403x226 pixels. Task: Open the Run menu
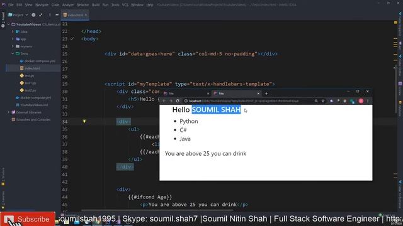click(x=105, y=4)
